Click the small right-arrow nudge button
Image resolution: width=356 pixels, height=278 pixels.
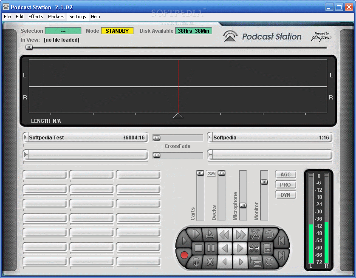(x=240, y=262)
